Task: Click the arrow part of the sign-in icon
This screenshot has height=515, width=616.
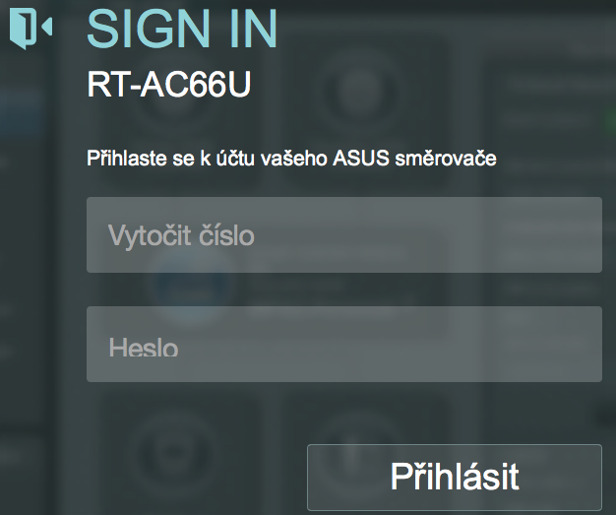Action: coord(46,28)
